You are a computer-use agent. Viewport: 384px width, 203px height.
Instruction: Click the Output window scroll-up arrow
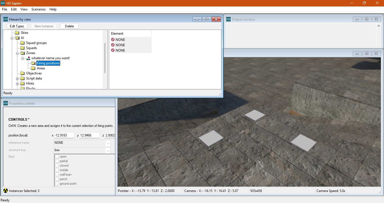pos(379,26)
